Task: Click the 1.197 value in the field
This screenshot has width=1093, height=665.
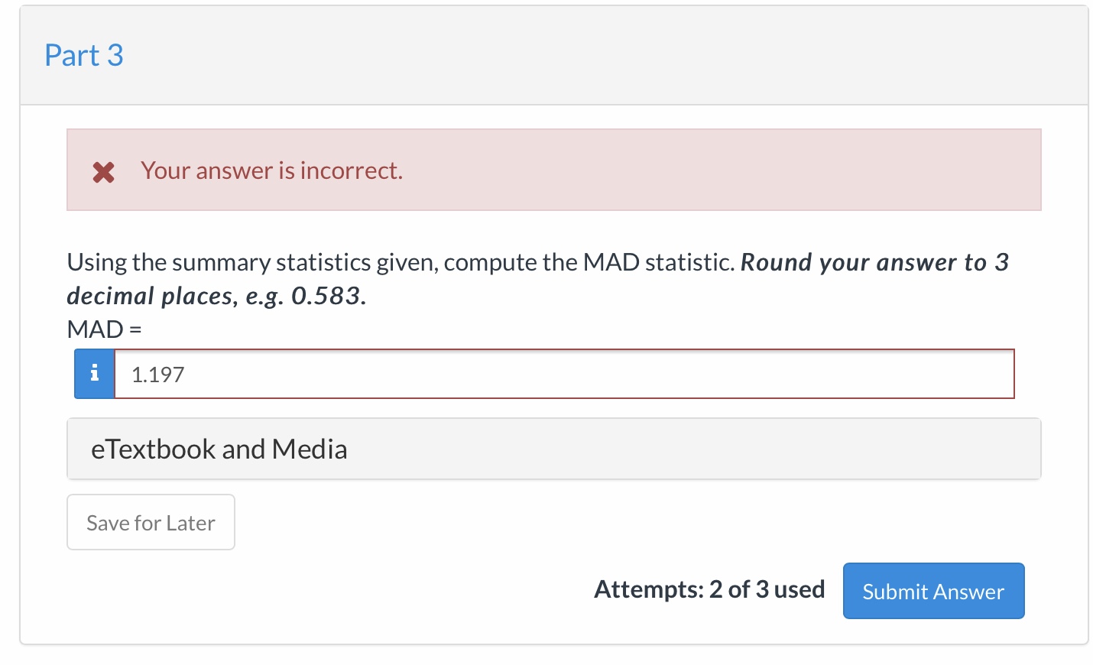Action: pos(158,375)
